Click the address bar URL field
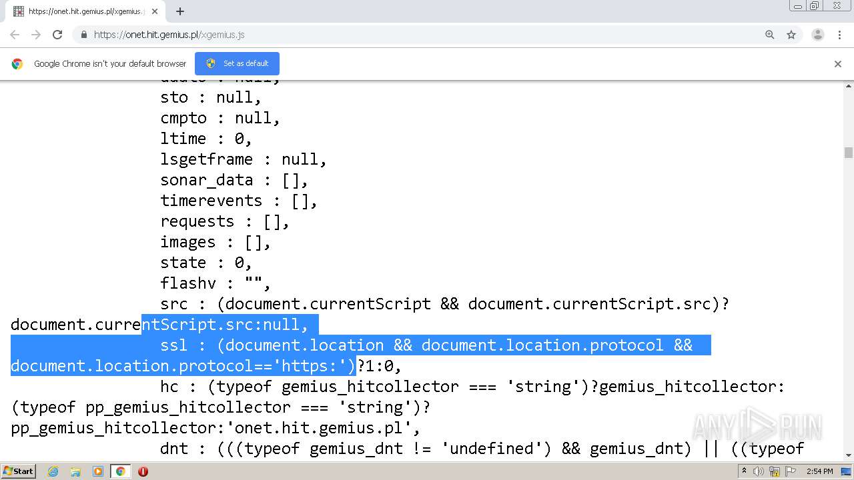The width and height of the screenshot is (854, 480). [x=427, y=35]
